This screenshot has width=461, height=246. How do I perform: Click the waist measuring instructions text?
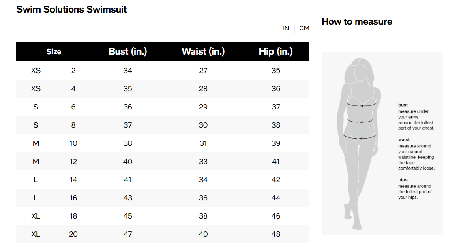click(416, 157)
